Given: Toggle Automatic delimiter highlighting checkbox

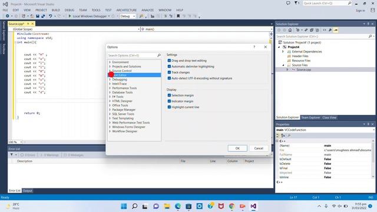Looking at the screenshot, I should tap(169, 67).
